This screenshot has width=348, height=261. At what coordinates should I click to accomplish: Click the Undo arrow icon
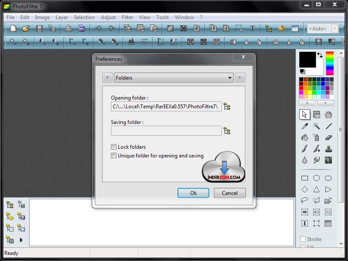pyautogui.click(x=99, y=28)
